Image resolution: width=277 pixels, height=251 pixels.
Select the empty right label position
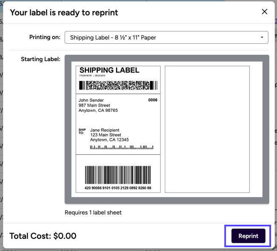[207, 129]
